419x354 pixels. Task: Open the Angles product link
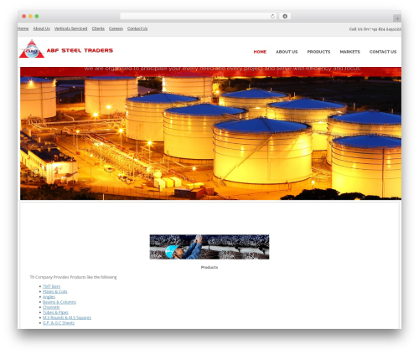click(x=49, y=297)
